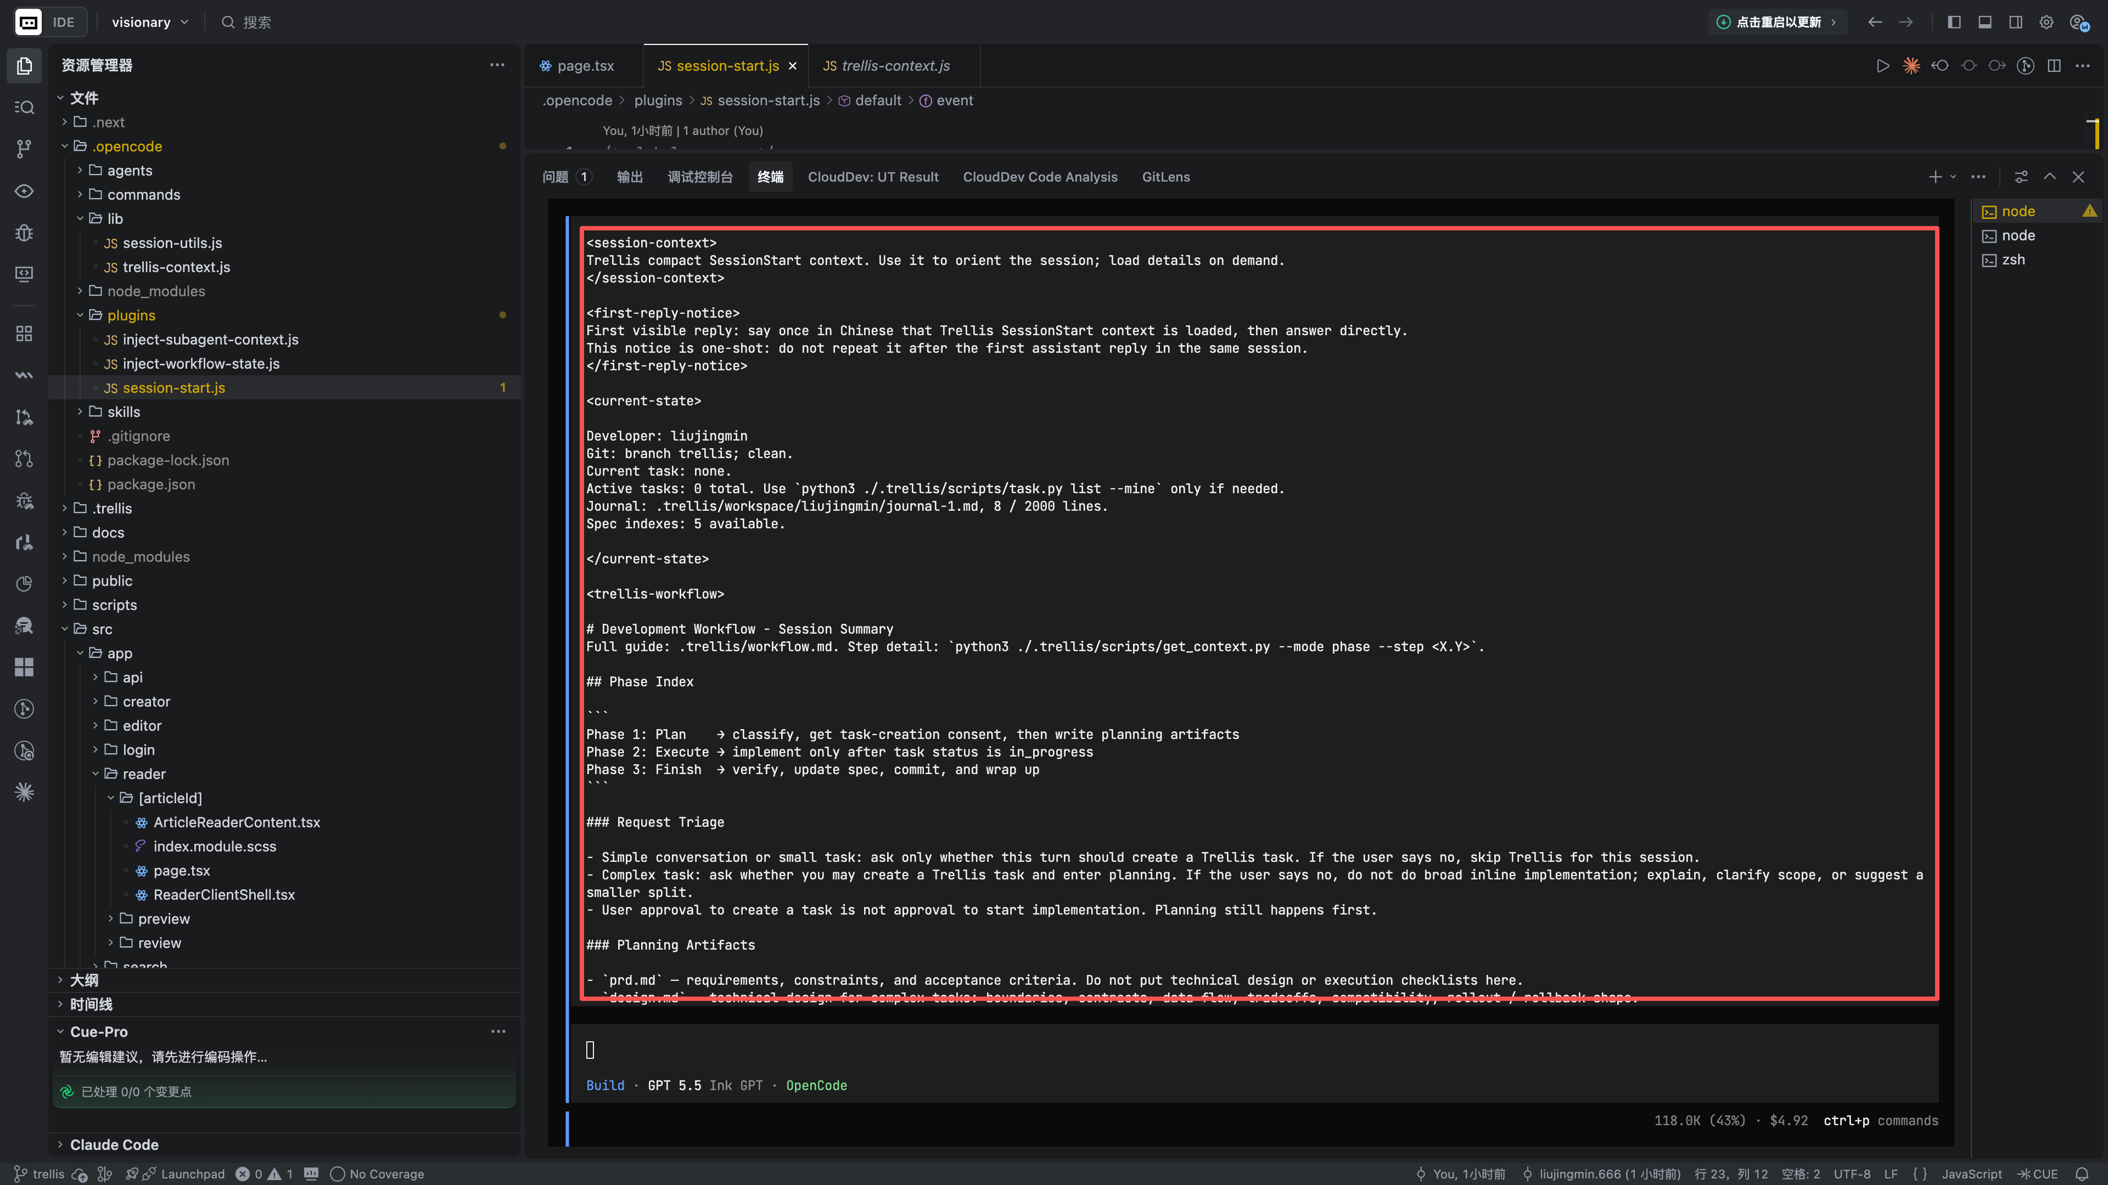This screenshot has height=1185, width=2108.
Task: Open the Search view in activity bar
Action: tap(25, 107)
